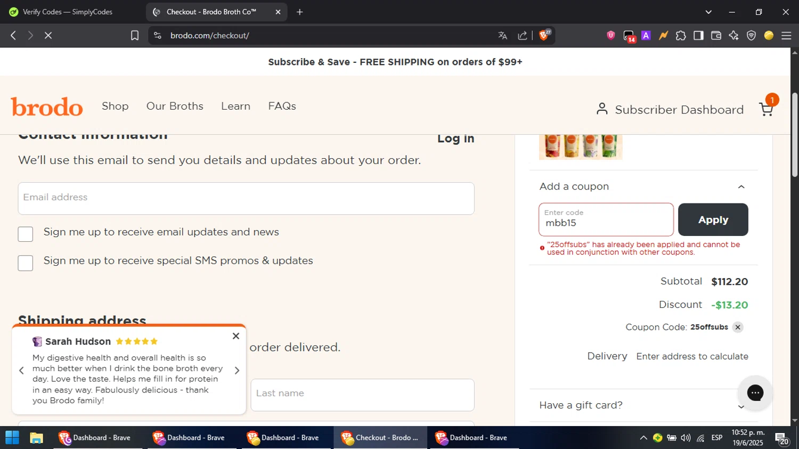This screenshot has width=799, height=449.
Task: Click the Subscriber Dashboard account icon
Action: (602, 109)
